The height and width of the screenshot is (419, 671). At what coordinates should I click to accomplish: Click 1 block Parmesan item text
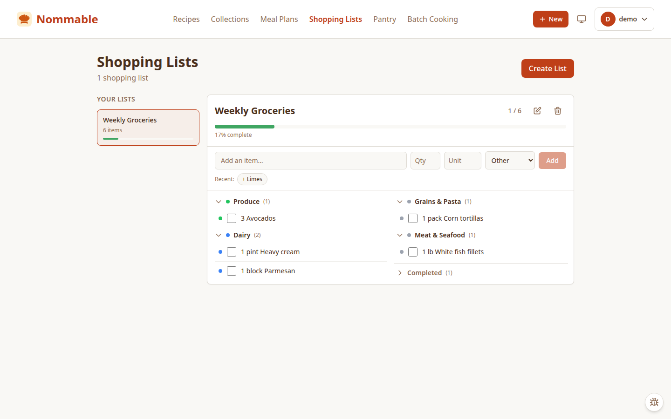268,271
